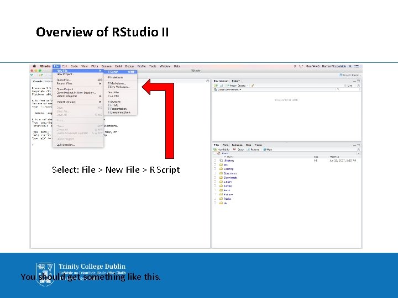Switch to the Environment tab

221,81
